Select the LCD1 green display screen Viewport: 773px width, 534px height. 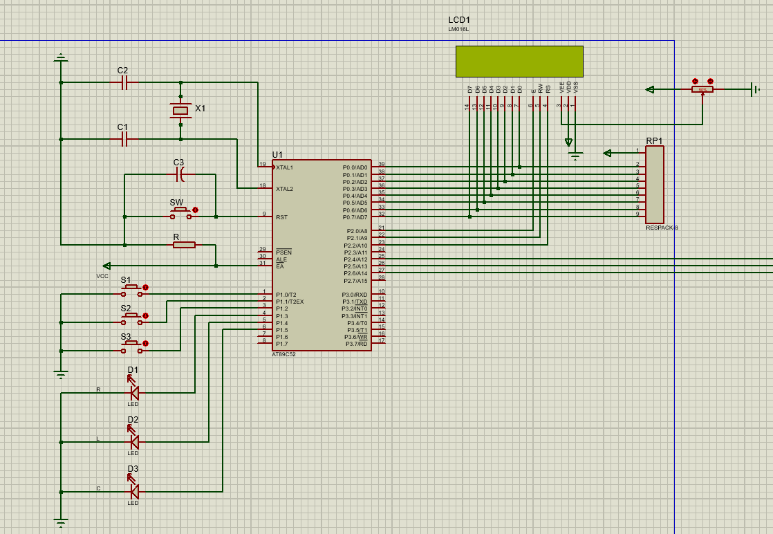point(519,61)
